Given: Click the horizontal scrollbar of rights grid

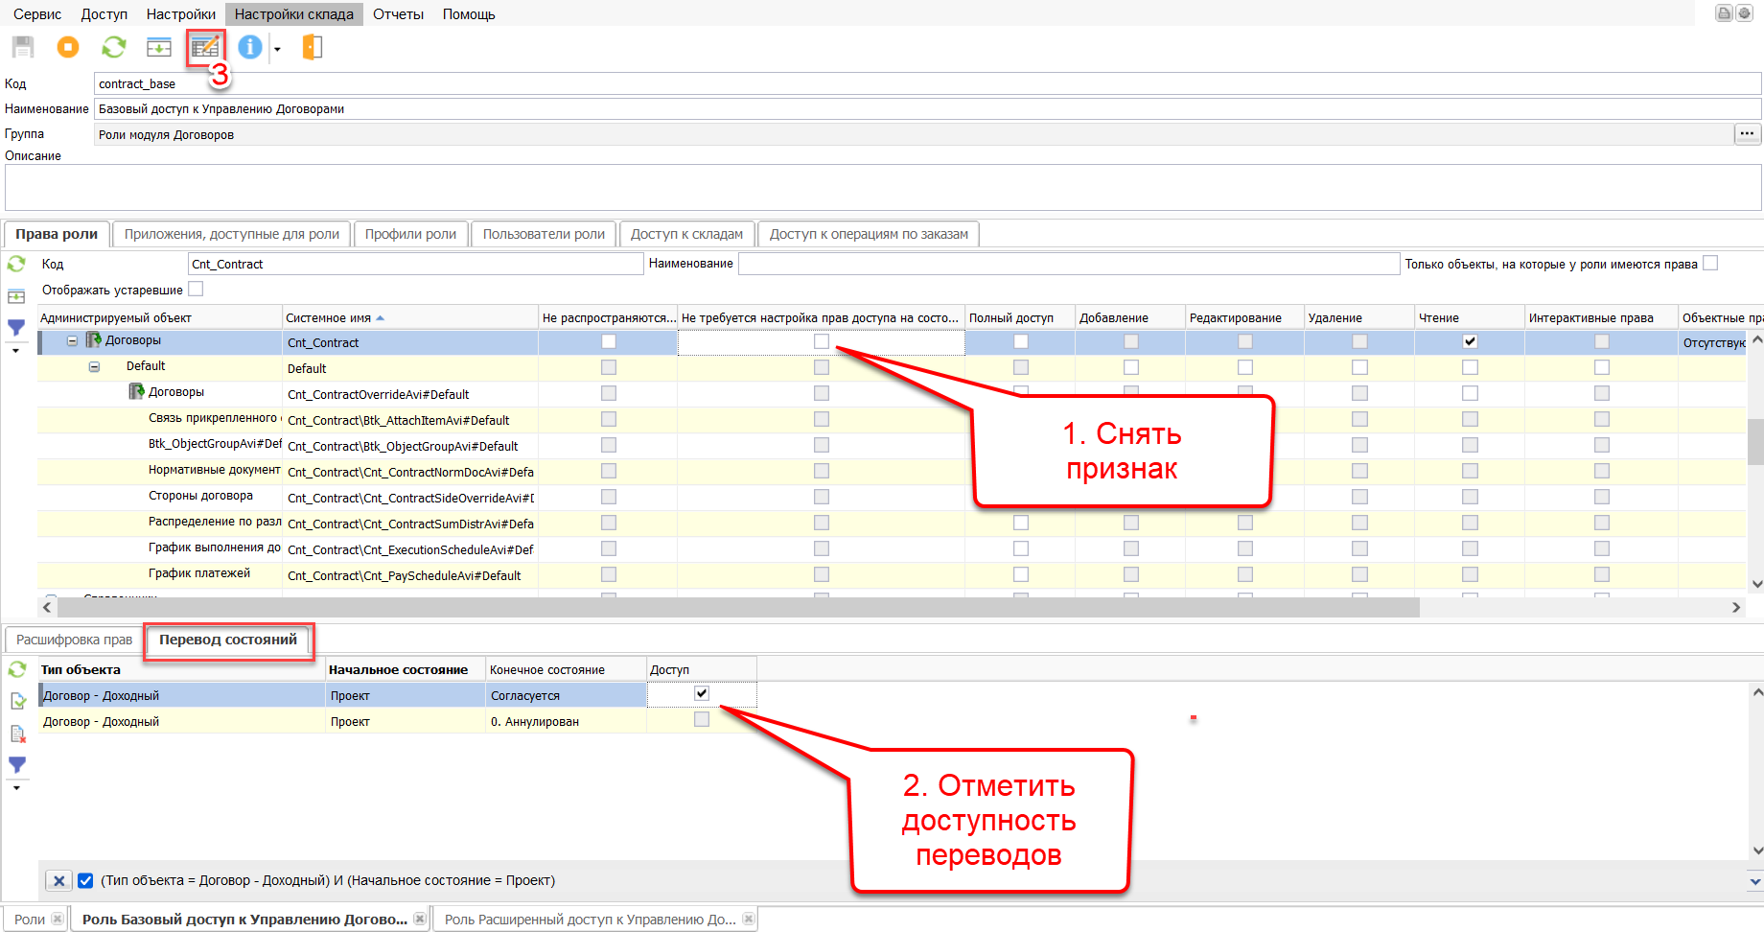Looking at the screenshot, I should click(x=738, y=608).
